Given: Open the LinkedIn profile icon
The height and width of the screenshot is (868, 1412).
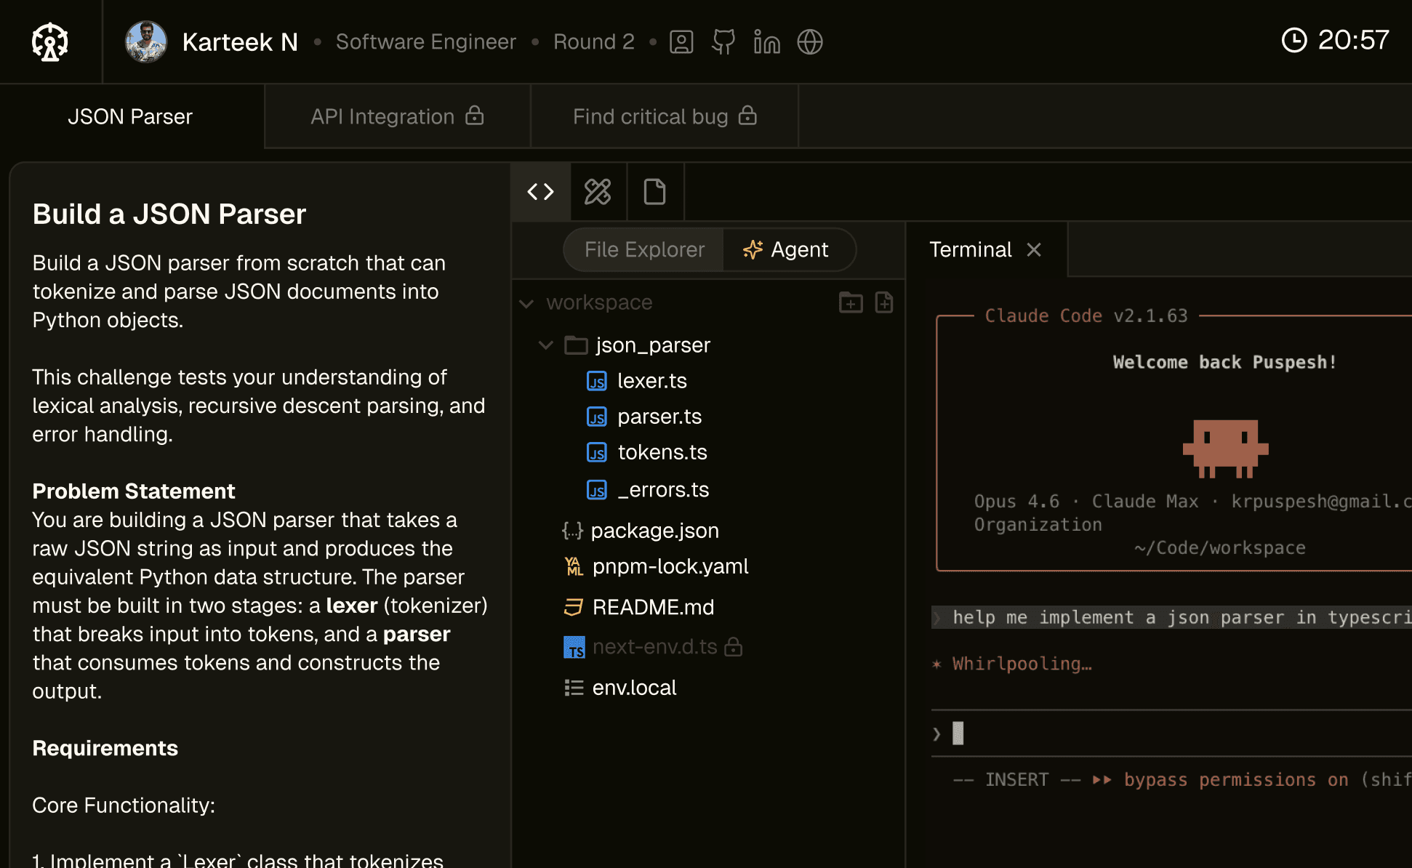Looking at the screenshot, I should click(x=766, y=41).
